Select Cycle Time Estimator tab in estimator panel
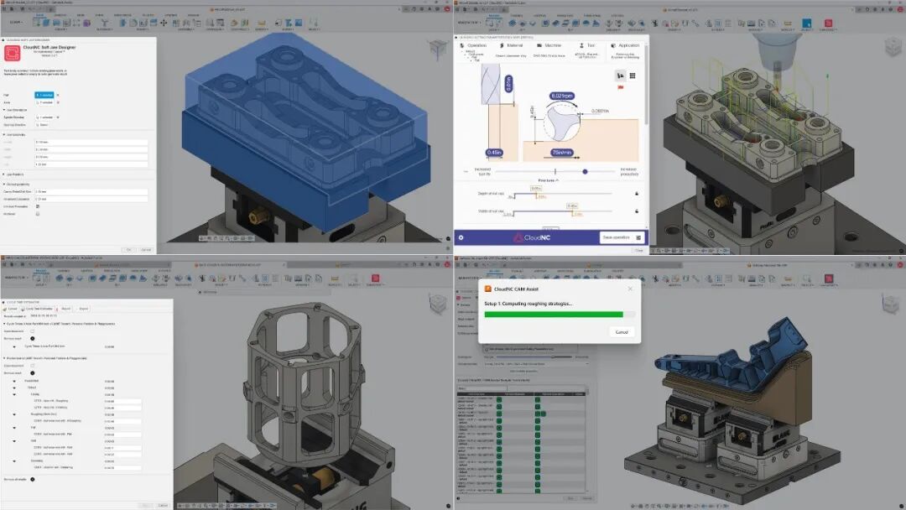 [39, 309]
